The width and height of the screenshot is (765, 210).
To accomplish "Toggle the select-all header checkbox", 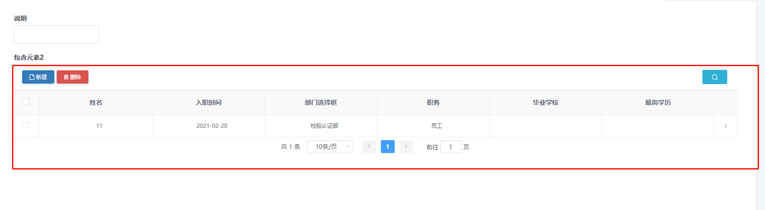I will [26, 102].
